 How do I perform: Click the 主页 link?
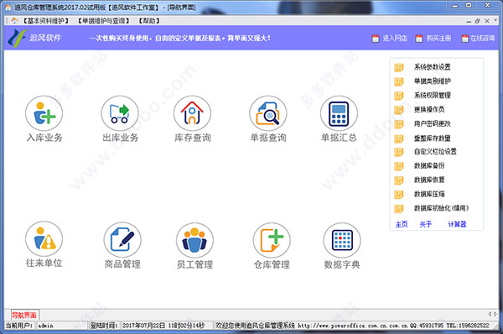point(402,224)
